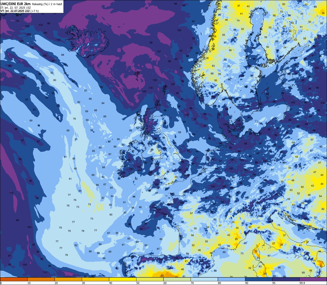
Task: Click the 'IT: þri. 22. 07. 2025 15Z' line
Action: coord(16,8)
